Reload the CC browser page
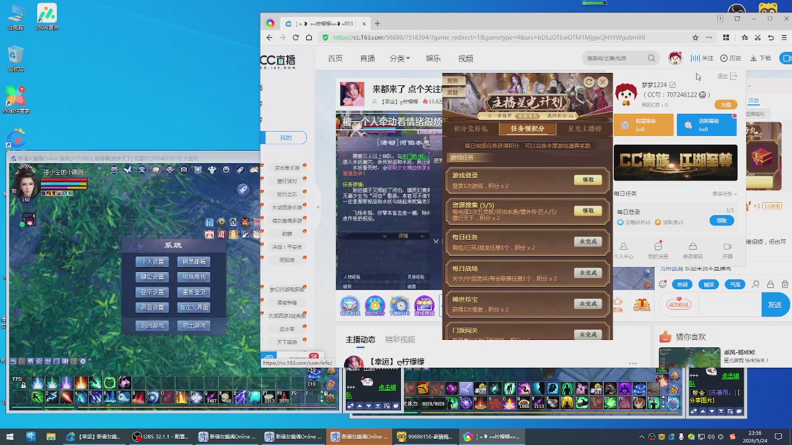The width and height of the screenshot is (792, 445). 296,37
